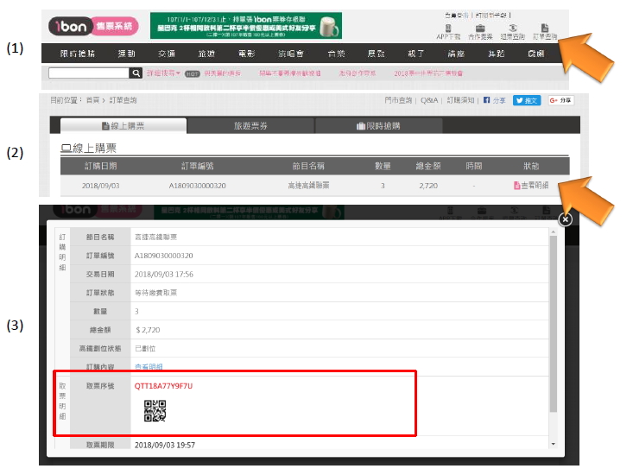Viewport: 633px width, 475px height.
Task: Click the popup scrollbar down arrow
Action: click(x=554, y=444)
